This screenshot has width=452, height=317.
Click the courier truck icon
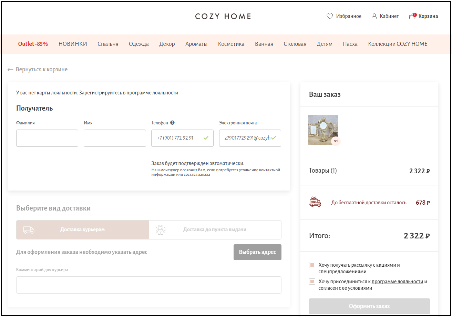29,230
